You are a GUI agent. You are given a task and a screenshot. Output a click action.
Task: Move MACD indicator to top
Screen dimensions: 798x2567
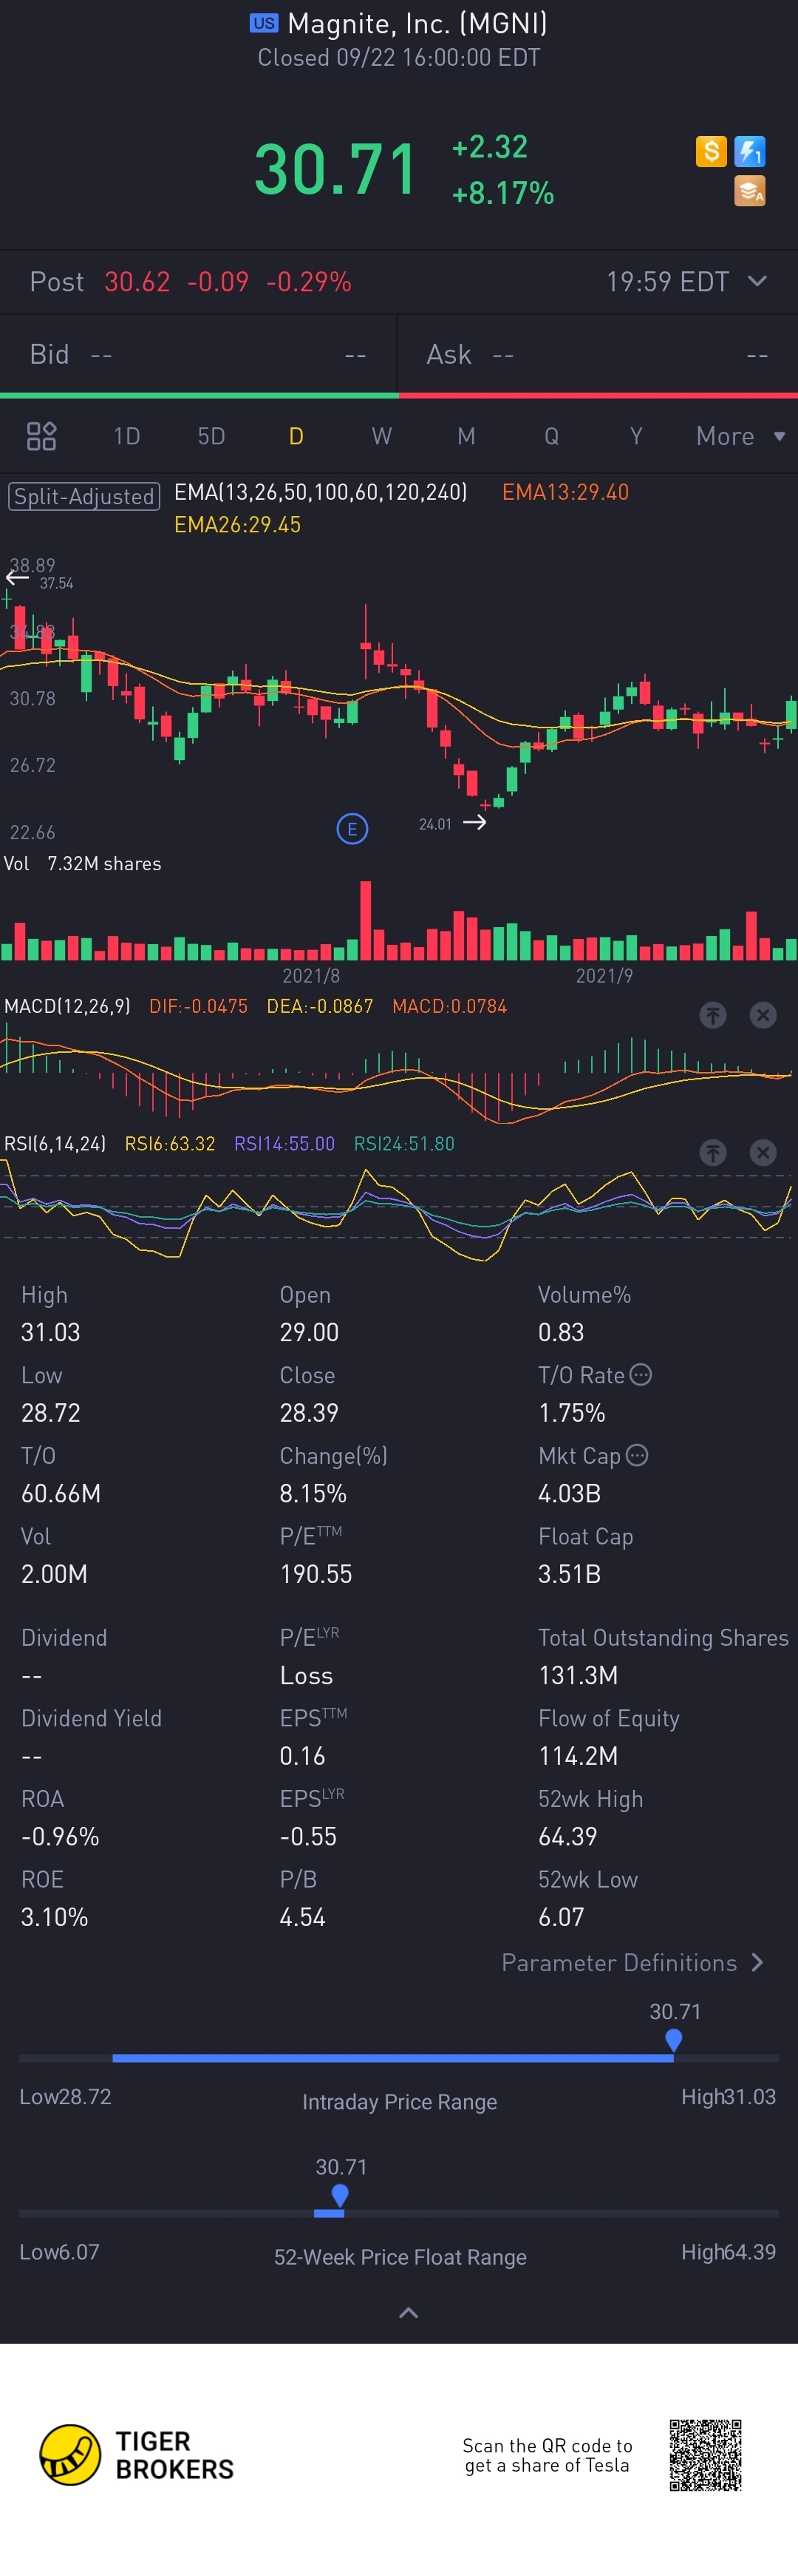712,1015
